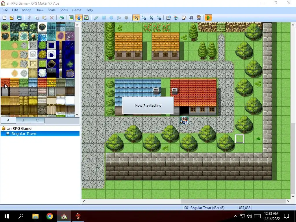Switch to tileset tab C

tap(37, 120)
